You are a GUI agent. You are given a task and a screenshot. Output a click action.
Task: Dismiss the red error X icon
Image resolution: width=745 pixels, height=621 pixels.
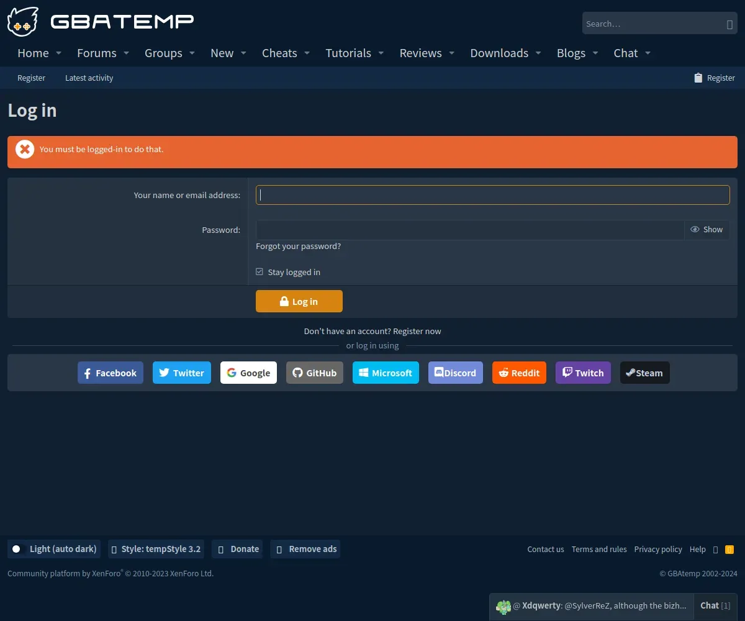tap(25, 149)
